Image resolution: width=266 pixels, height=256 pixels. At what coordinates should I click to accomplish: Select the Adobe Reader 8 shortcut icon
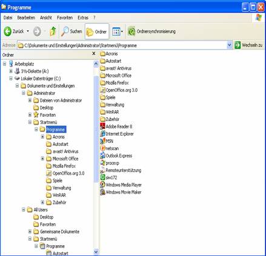[x=102, y=126]
